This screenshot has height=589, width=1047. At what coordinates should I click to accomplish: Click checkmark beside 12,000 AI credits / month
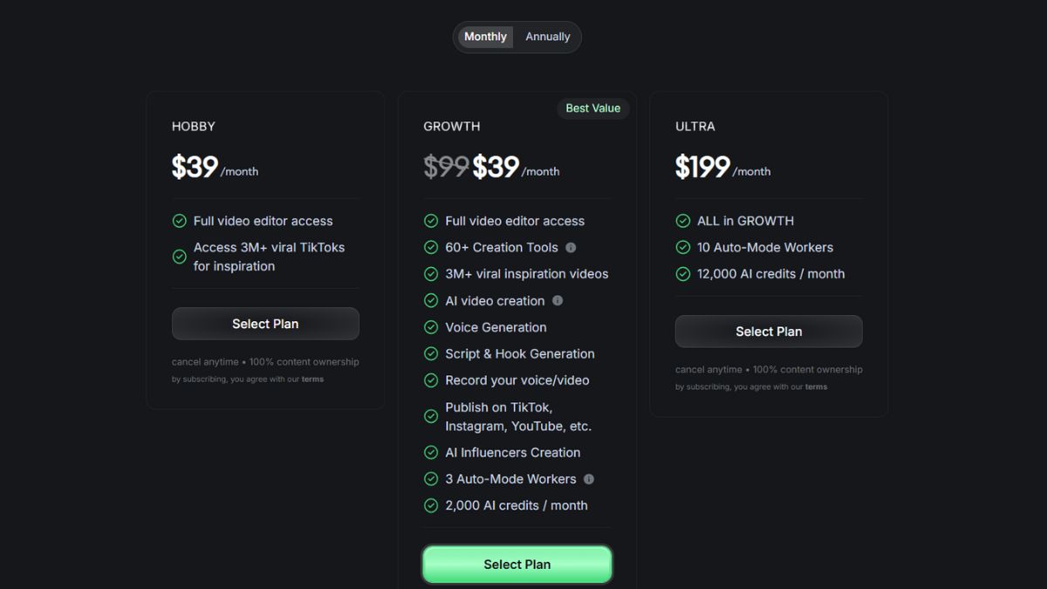(683, 274)
